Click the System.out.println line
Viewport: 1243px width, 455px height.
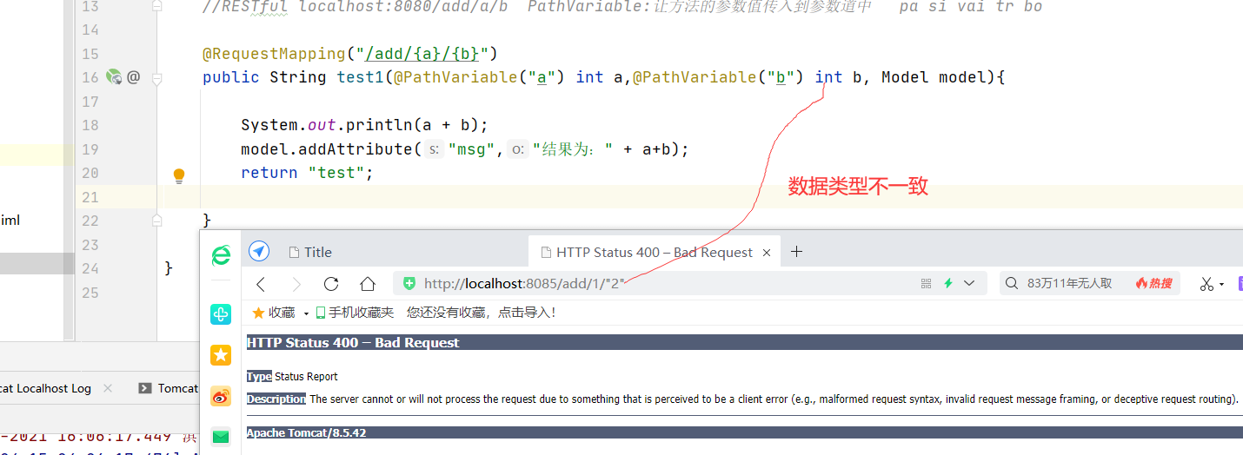coord(364,125)
